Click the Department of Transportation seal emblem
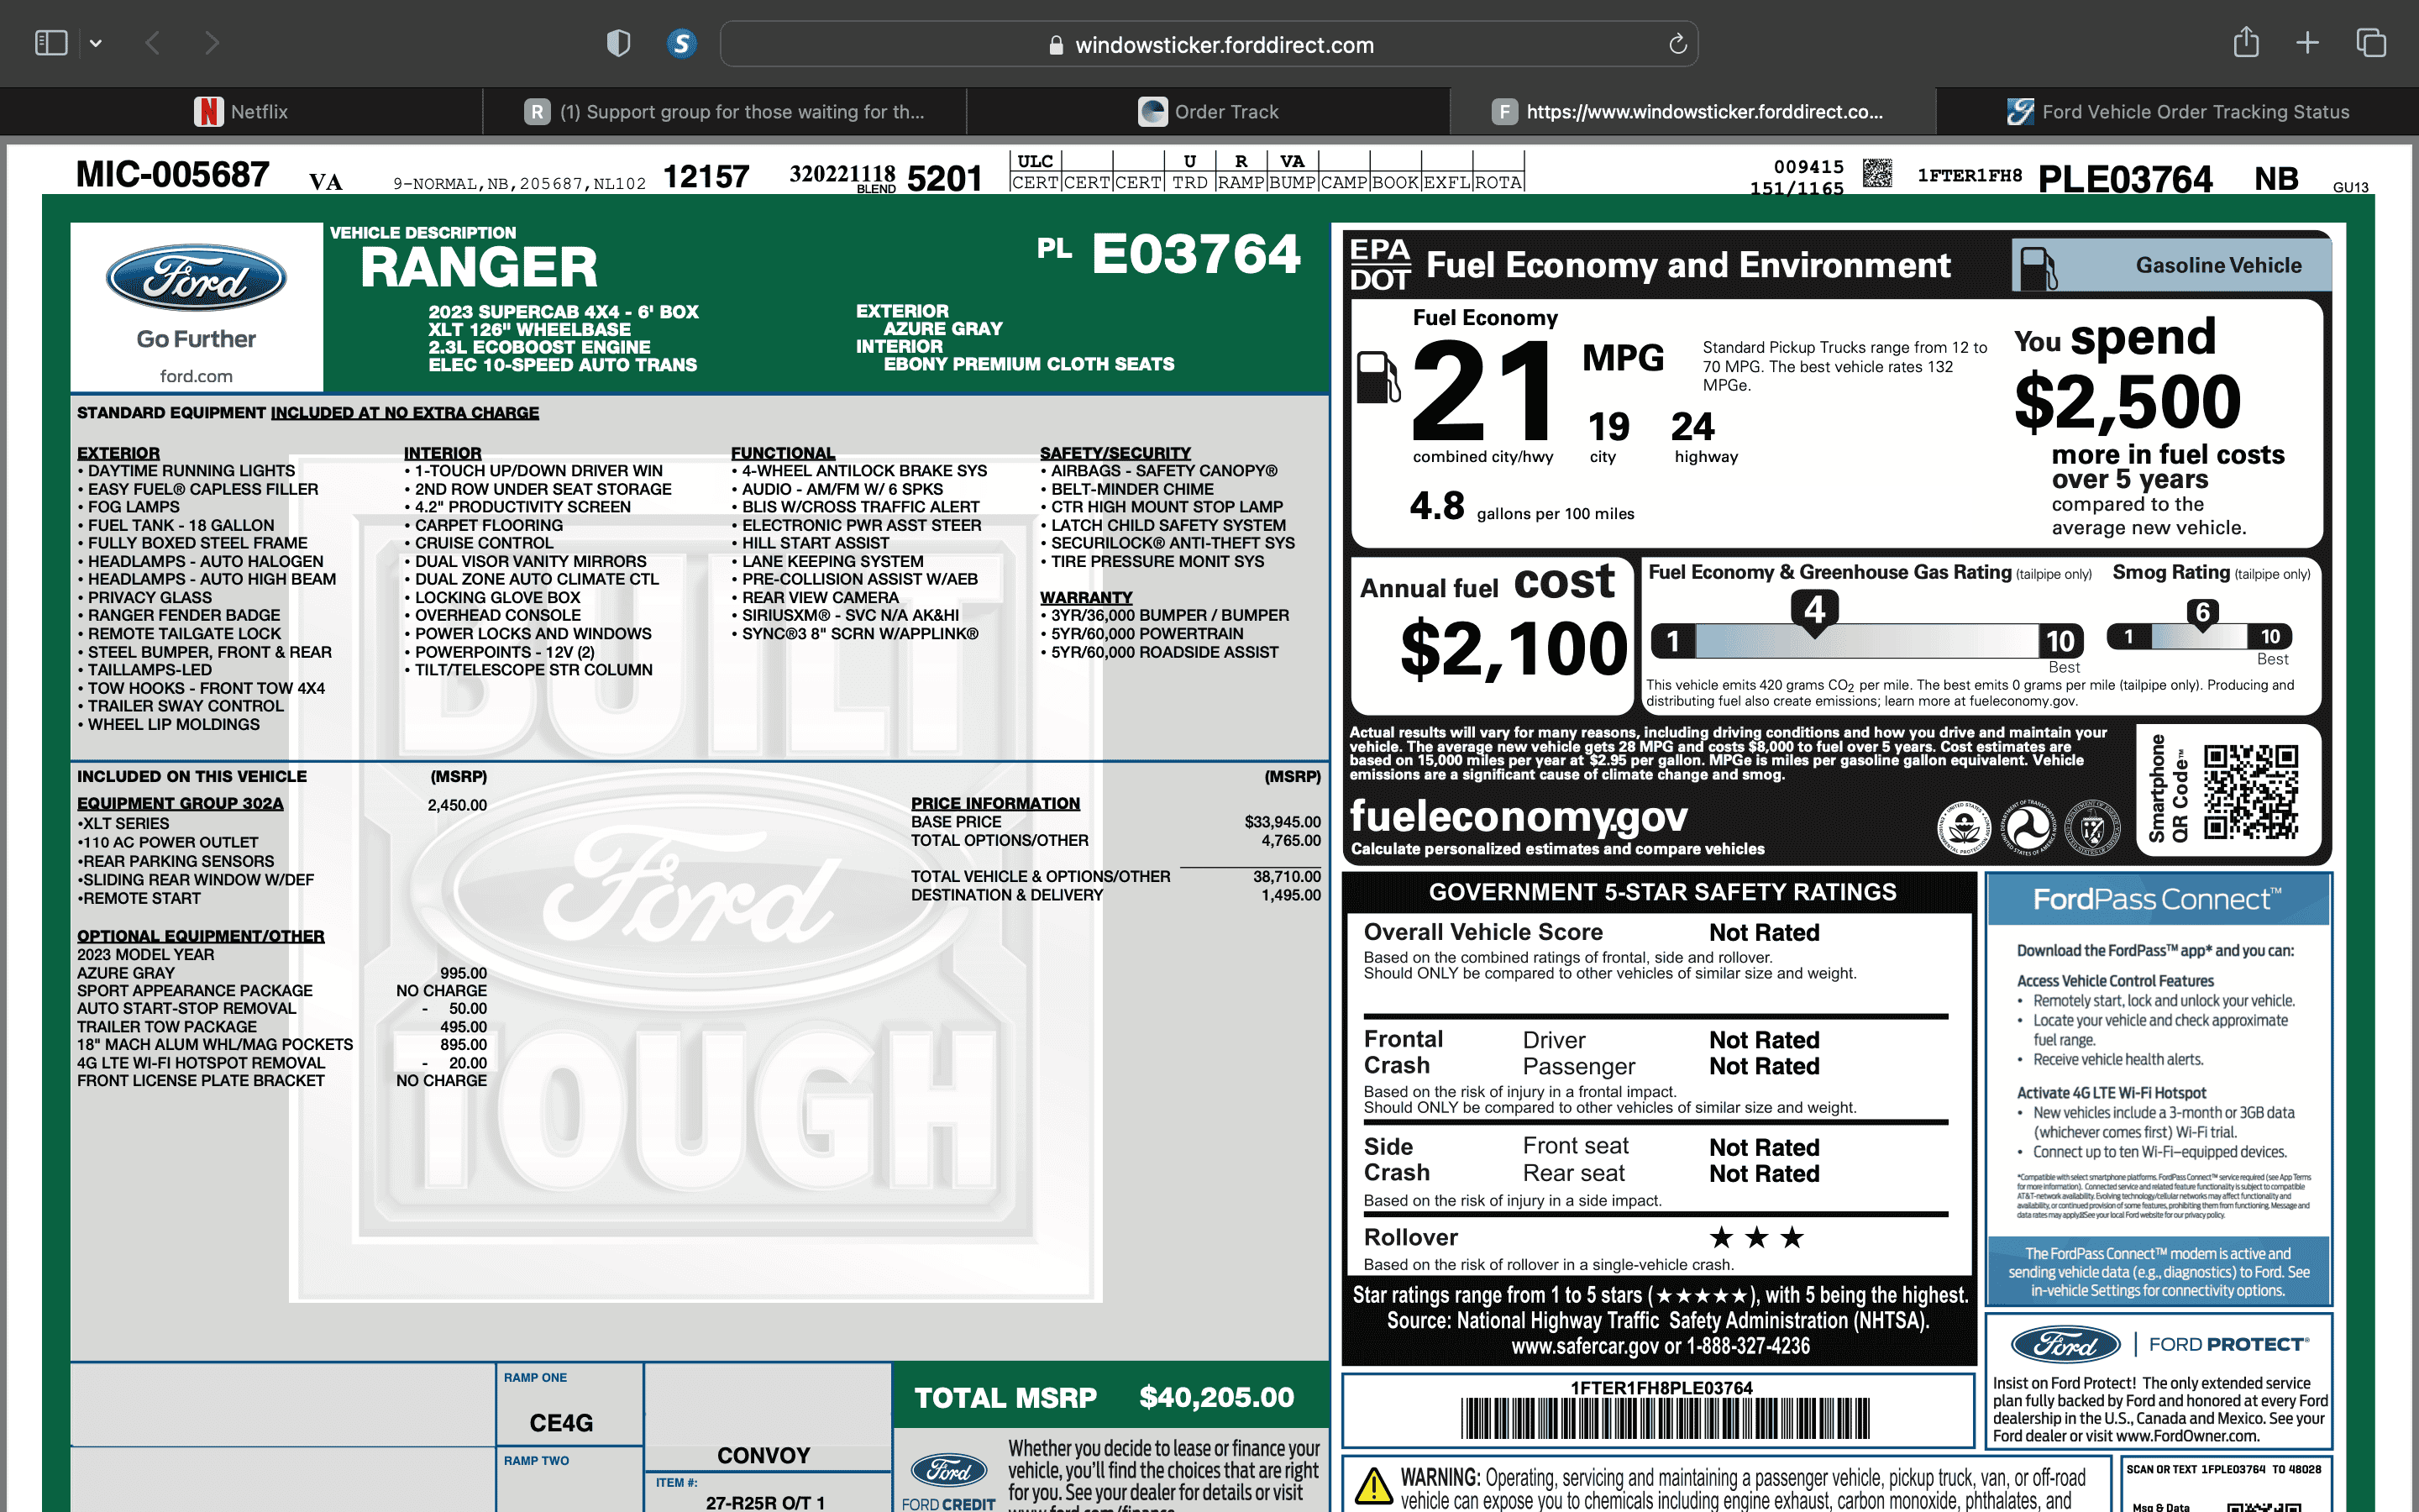The image size is (2419, 1512). (2028, 828)
